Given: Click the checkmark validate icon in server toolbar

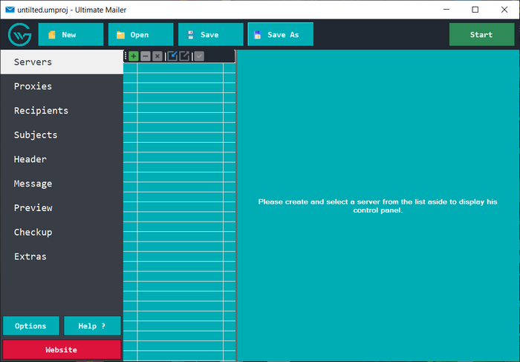Looking at the screenshot, I should coord(199,56).
